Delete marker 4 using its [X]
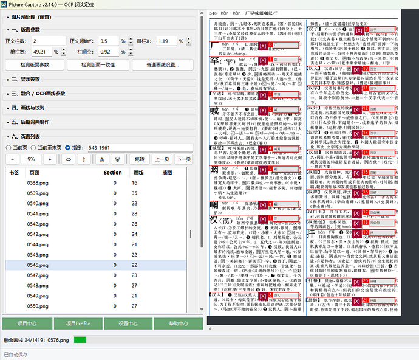The image size is (419, 360). click(263, 150)
